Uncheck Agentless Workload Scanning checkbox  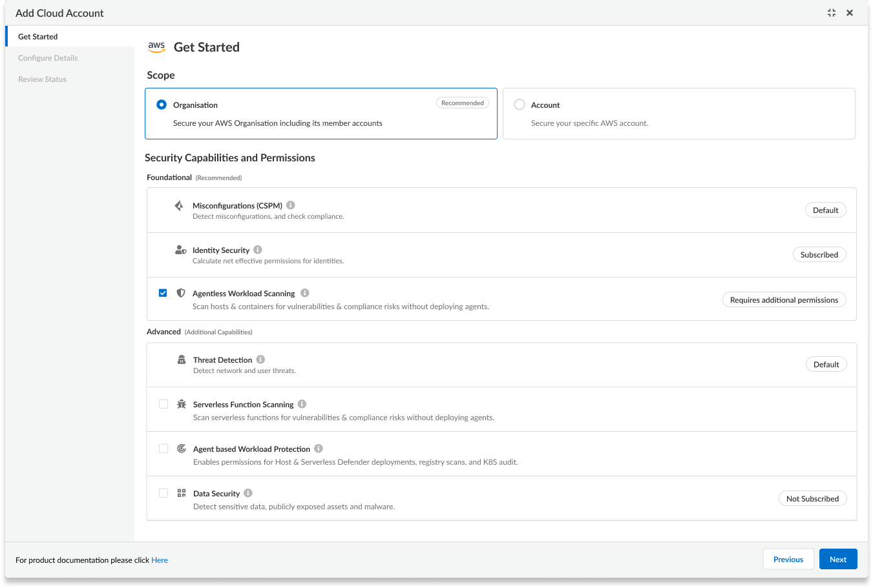(x=163, y=293)
